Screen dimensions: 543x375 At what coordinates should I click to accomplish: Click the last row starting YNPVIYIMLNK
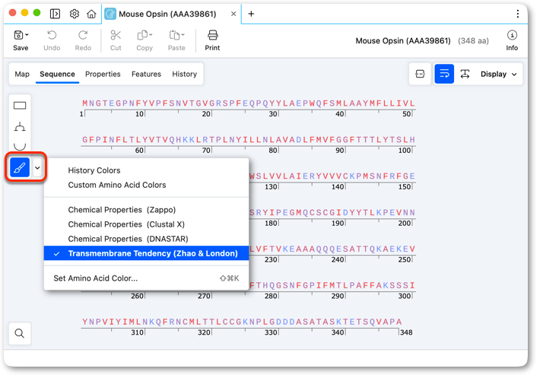pos(242,322)
